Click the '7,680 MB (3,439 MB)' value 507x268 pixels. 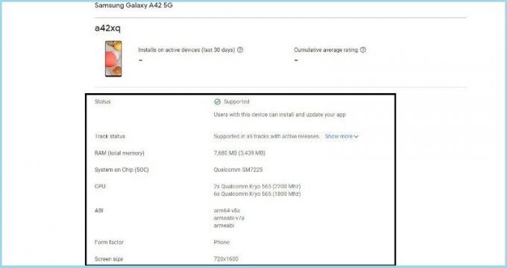point(239,153)
